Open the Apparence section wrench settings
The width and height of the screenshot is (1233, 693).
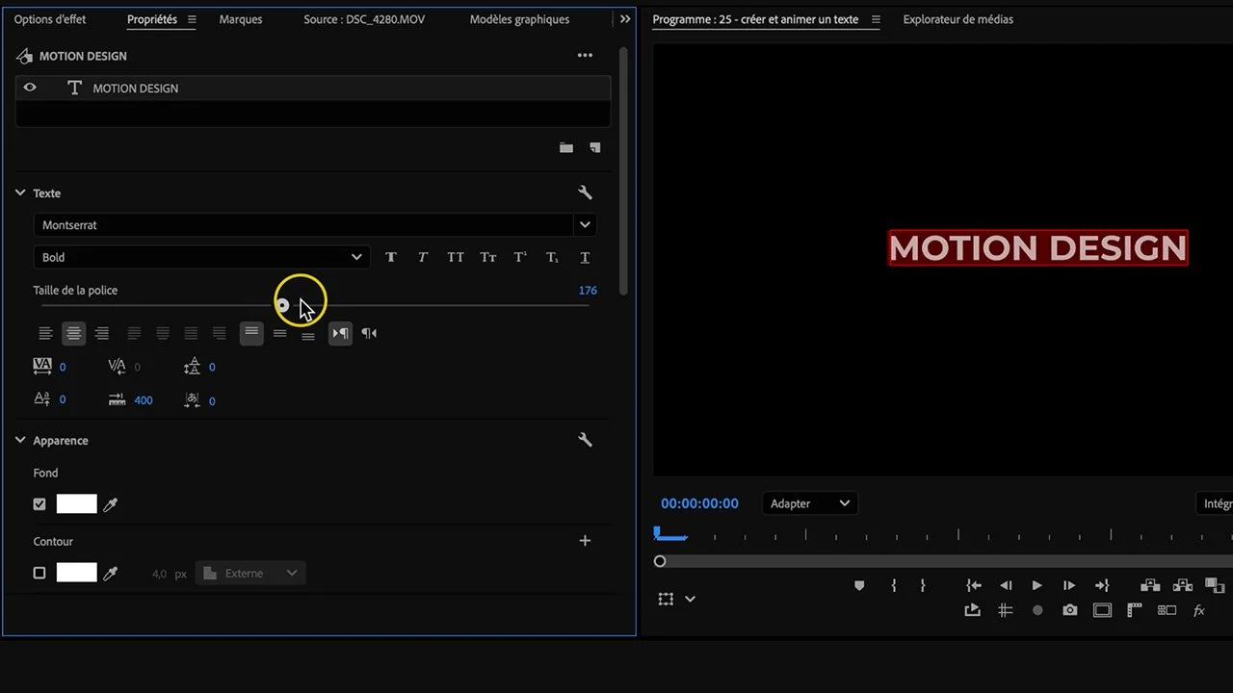[585, 440]
